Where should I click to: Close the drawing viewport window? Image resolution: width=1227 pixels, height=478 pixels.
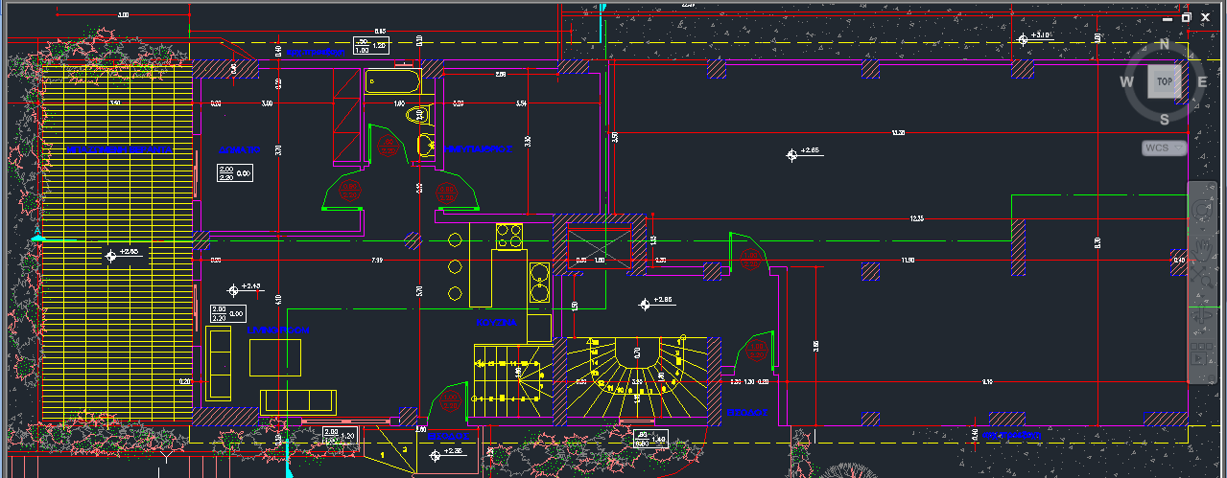[x=1205, y=17]
